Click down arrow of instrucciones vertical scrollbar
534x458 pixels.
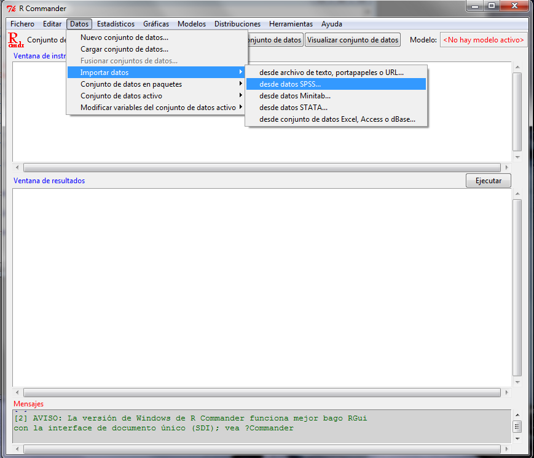(517, 157)
